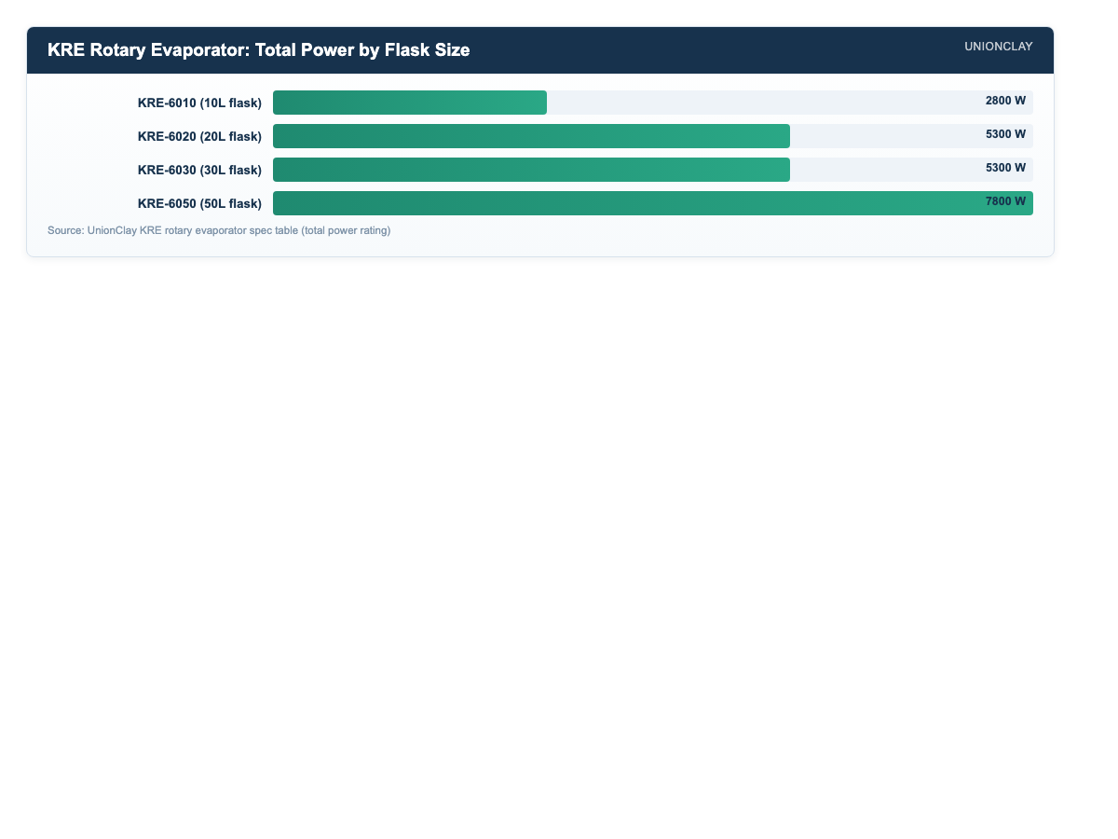Click the blank area below the chart card
The width and height of the screenshot is (1118, 839).
pyautogui.click(x=559, y=541)
